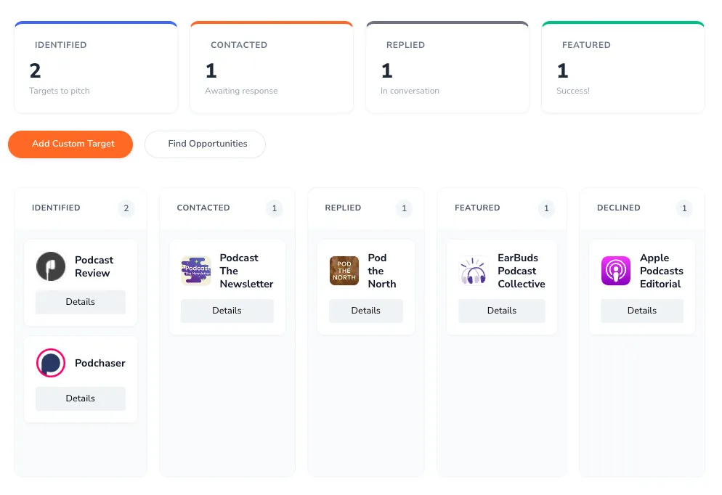Click the Podcast The Newsletter logo
This screenshot has width=722, height=495.
[196, 271]
